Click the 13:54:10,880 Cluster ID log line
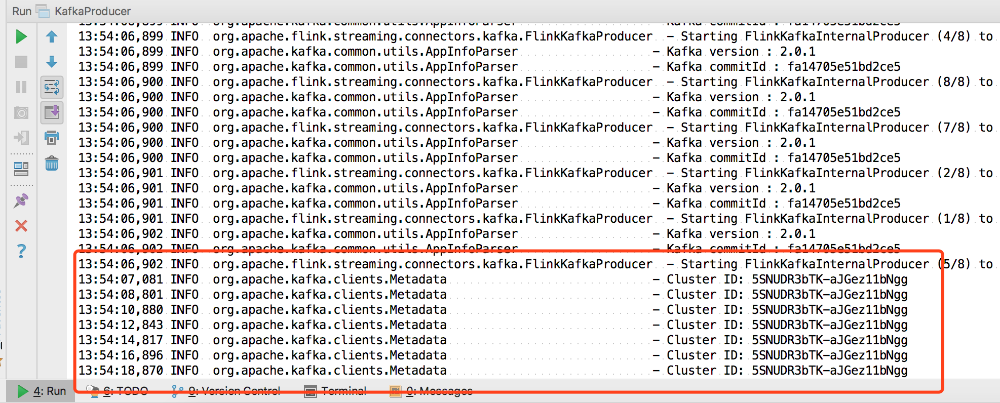The image size is (1000, 403). coord(493,310)
